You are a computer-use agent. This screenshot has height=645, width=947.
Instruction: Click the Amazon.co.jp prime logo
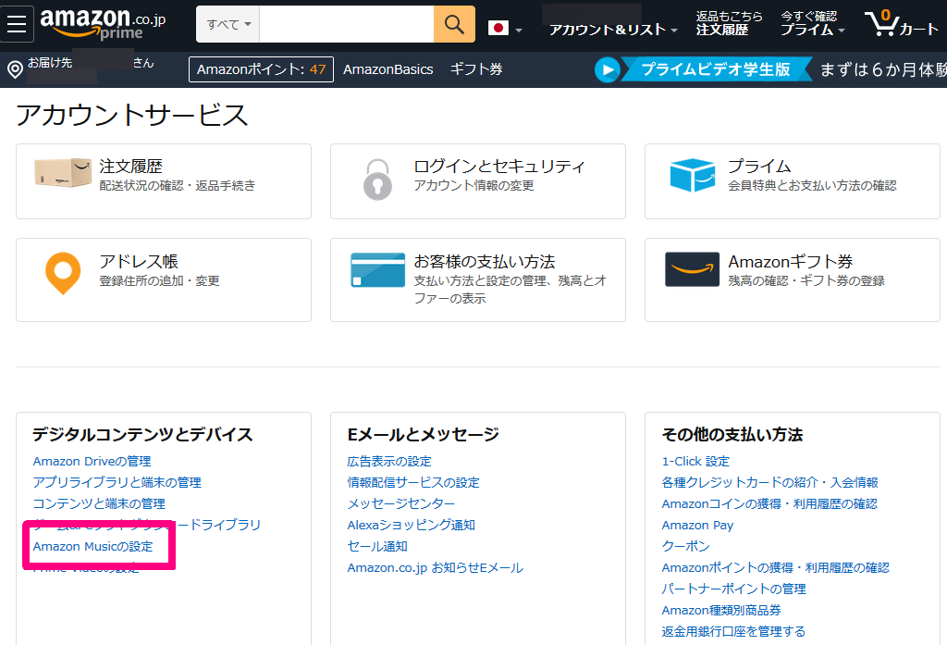click(x=103, y=24)
